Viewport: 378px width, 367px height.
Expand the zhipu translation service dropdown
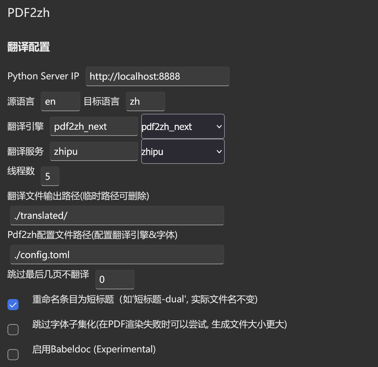pos(183,151)
